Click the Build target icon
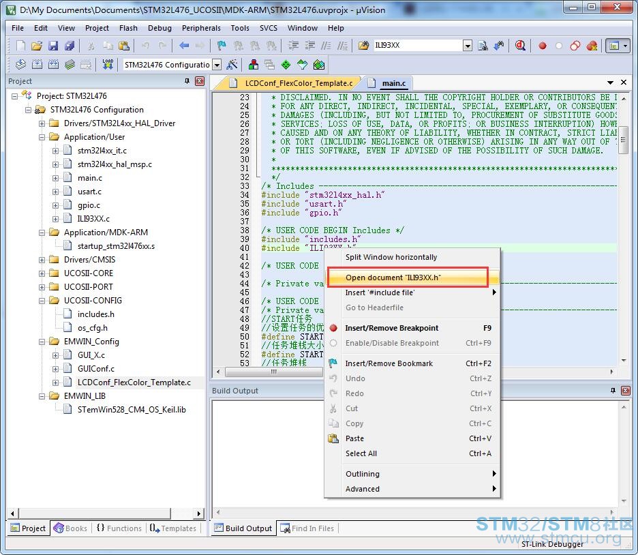Viewport: 638px width, 555px height. [37, 64]
